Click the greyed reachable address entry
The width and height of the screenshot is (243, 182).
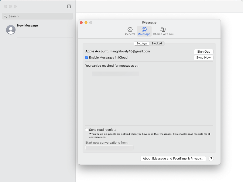pyautogui.click(x=115, y=74)
